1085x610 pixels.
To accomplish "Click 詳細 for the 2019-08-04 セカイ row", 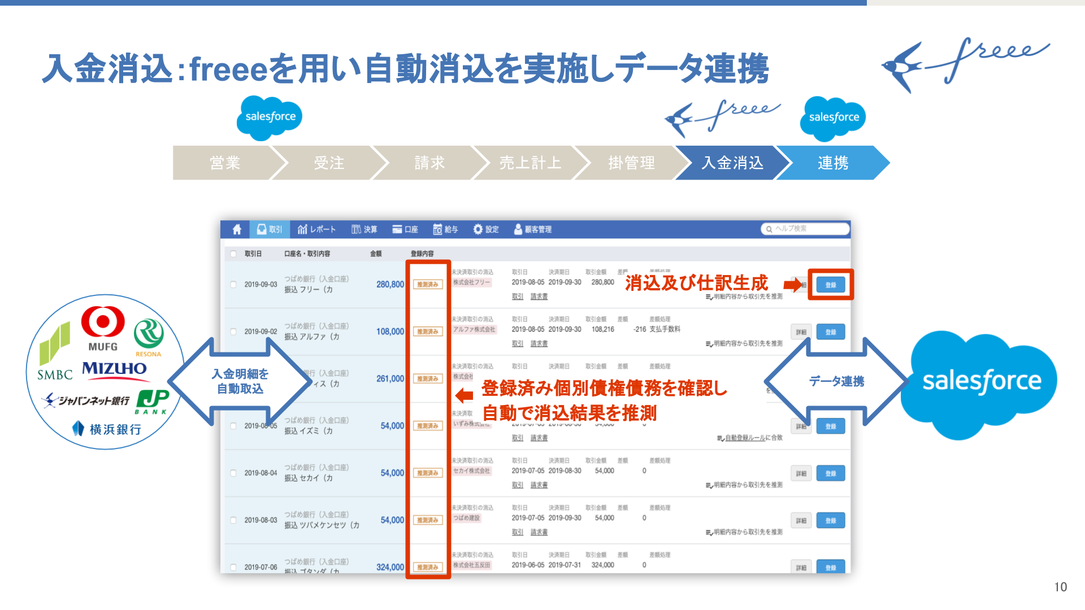I will (x=801, y=473).
